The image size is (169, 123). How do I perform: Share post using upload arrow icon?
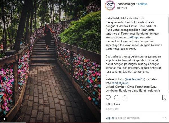point(125,98)
